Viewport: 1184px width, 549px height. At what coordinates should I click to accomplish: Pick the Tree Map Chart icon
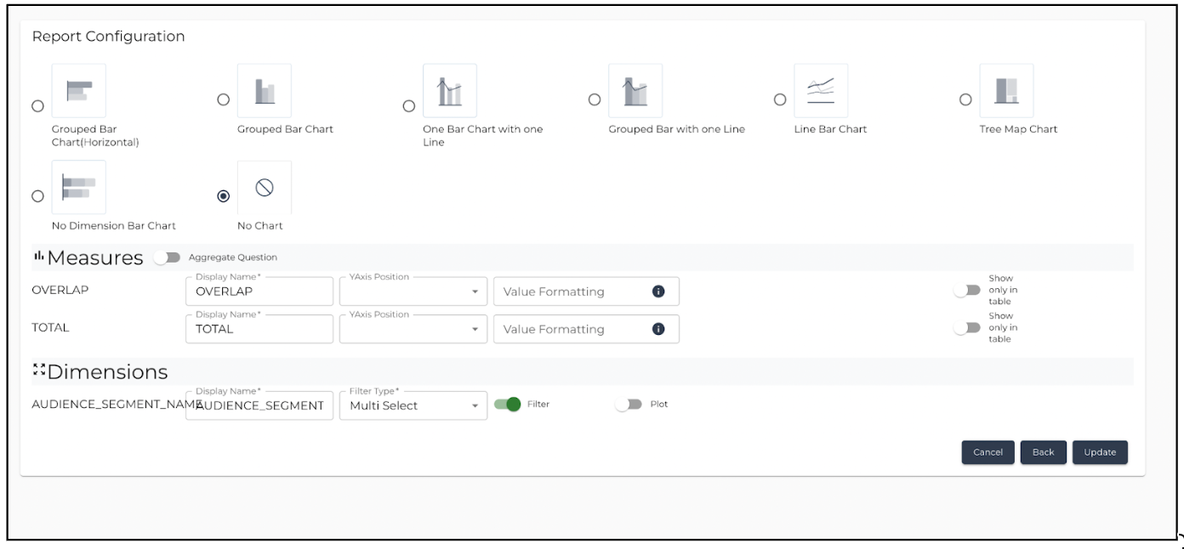coord(1007,90)
